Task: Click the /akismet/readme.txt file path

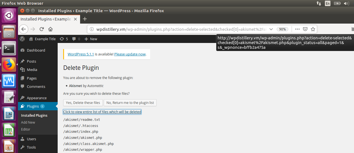Action: point(82,120)
